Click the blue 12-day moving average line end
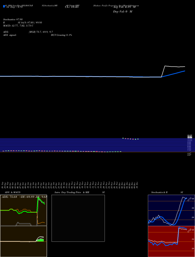This screenshot has width=195, height=257. click(x=185, y=71)
